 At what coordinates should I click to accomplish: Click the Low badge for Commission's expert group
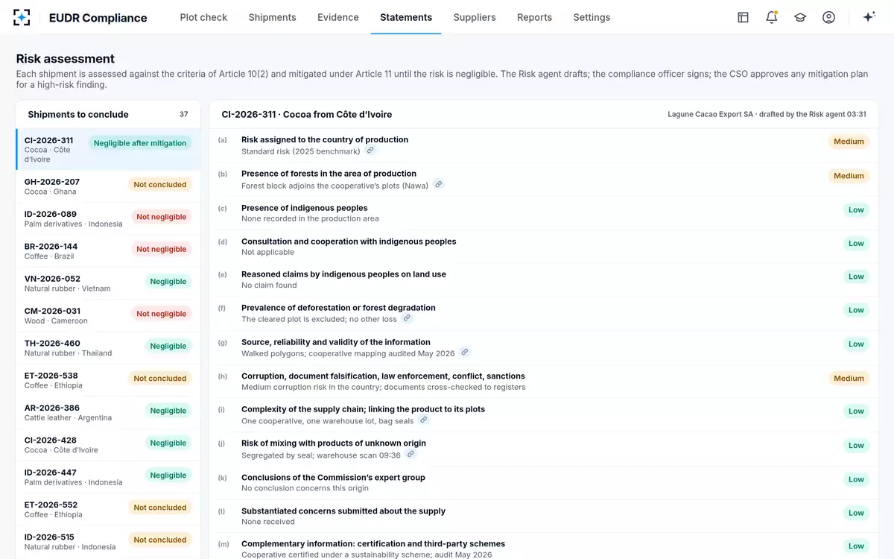coord(856,479)
